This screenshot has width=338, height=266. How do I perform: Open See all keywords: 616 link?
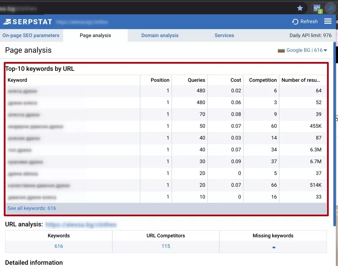pyautogui.click(x=32, y=208)
